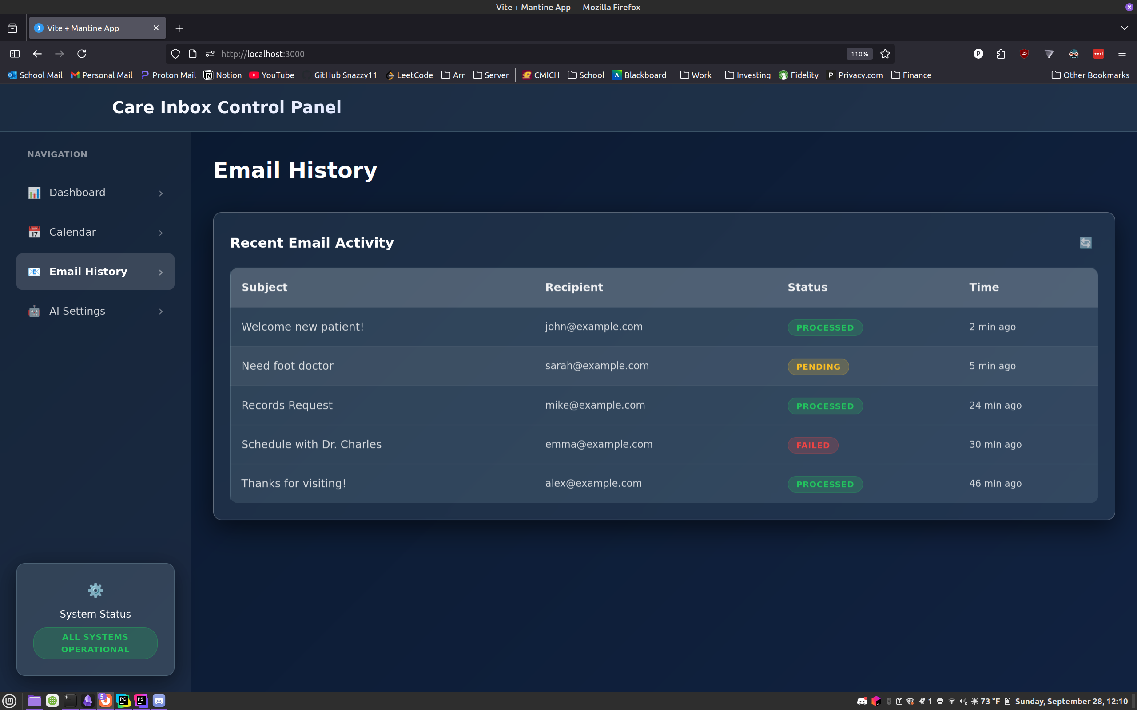Open the Other Bookmarks folder
This screenshot has height=710, width=1137.
pos(1090,75)
